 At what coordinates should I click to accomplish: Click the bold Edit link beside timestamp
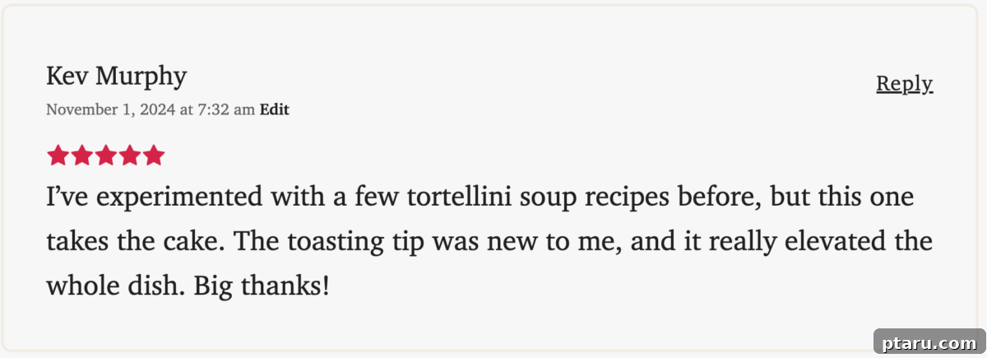click(274, 109)
